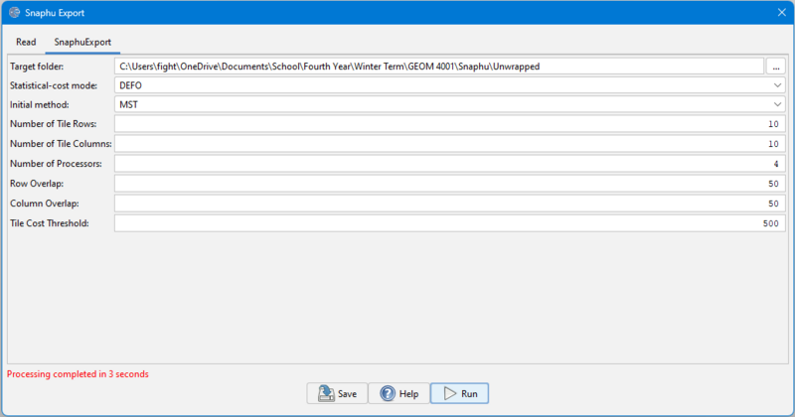The width and height of the screenshot is (795, 417).
Task: Click the Run play arrow icon
Action: pyautogui.click(x=449, y=393)
